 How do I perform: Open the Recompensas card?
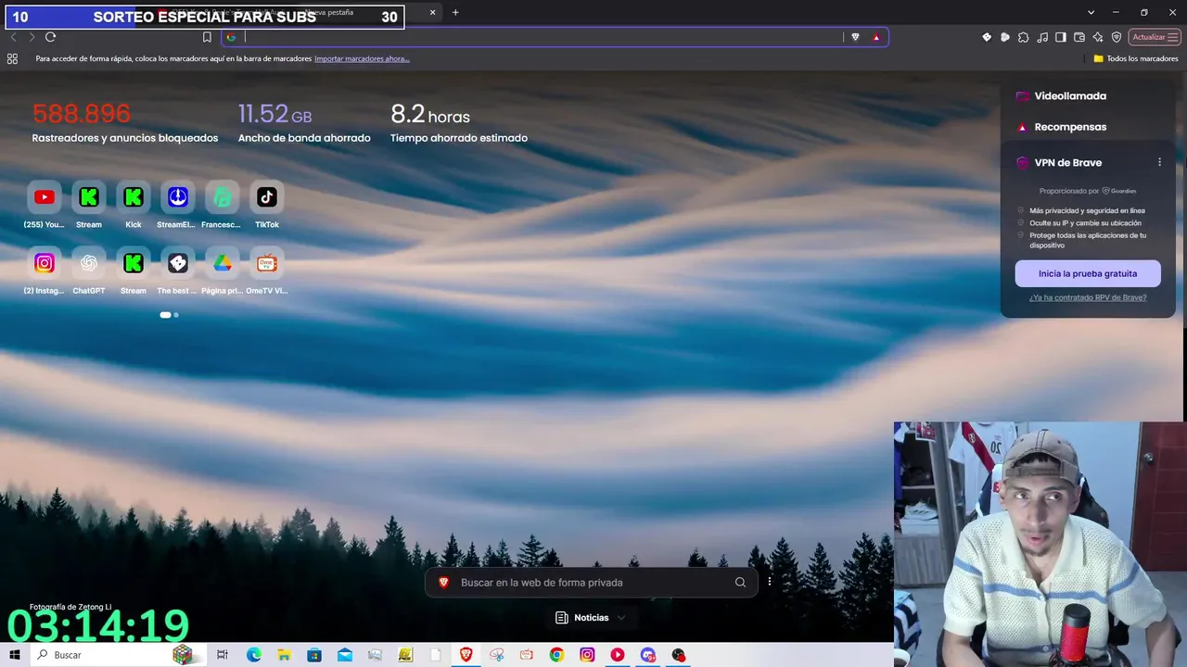(1088, 127)
